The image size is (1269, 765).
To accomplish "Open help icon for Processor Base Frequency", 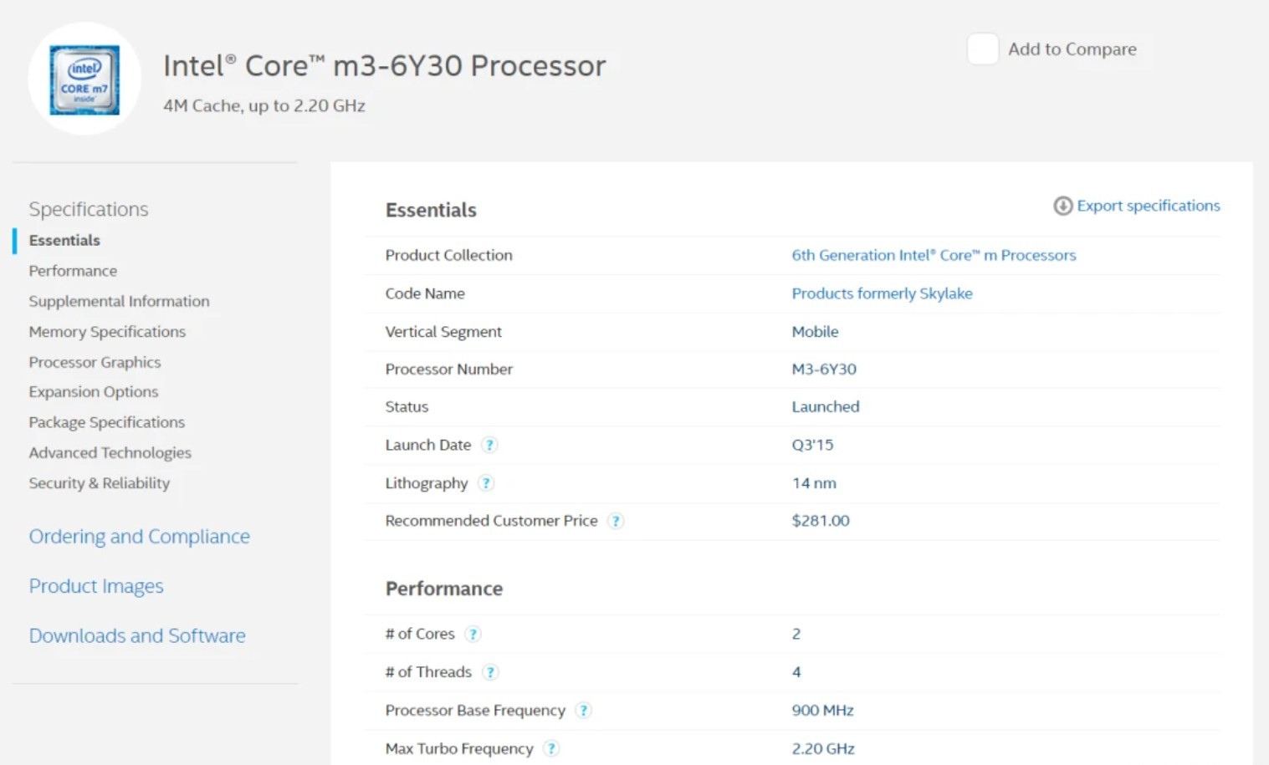I will coord(584,711).
